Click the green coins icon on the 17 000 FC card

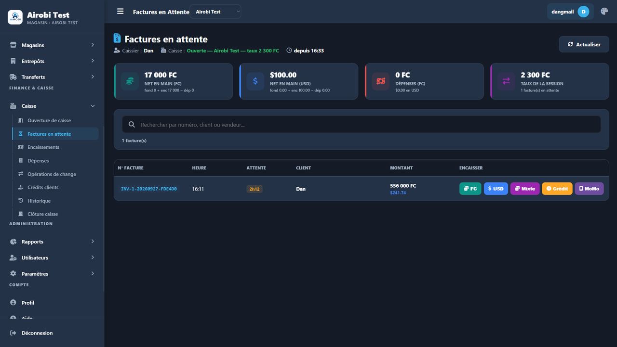tap(130, 81)
